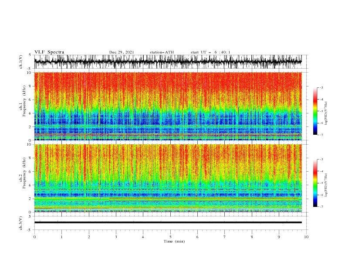This screenshot has height=266, width=345.
Task: Click the "ch.3(V)" axis label
Action: pos(21,223)
